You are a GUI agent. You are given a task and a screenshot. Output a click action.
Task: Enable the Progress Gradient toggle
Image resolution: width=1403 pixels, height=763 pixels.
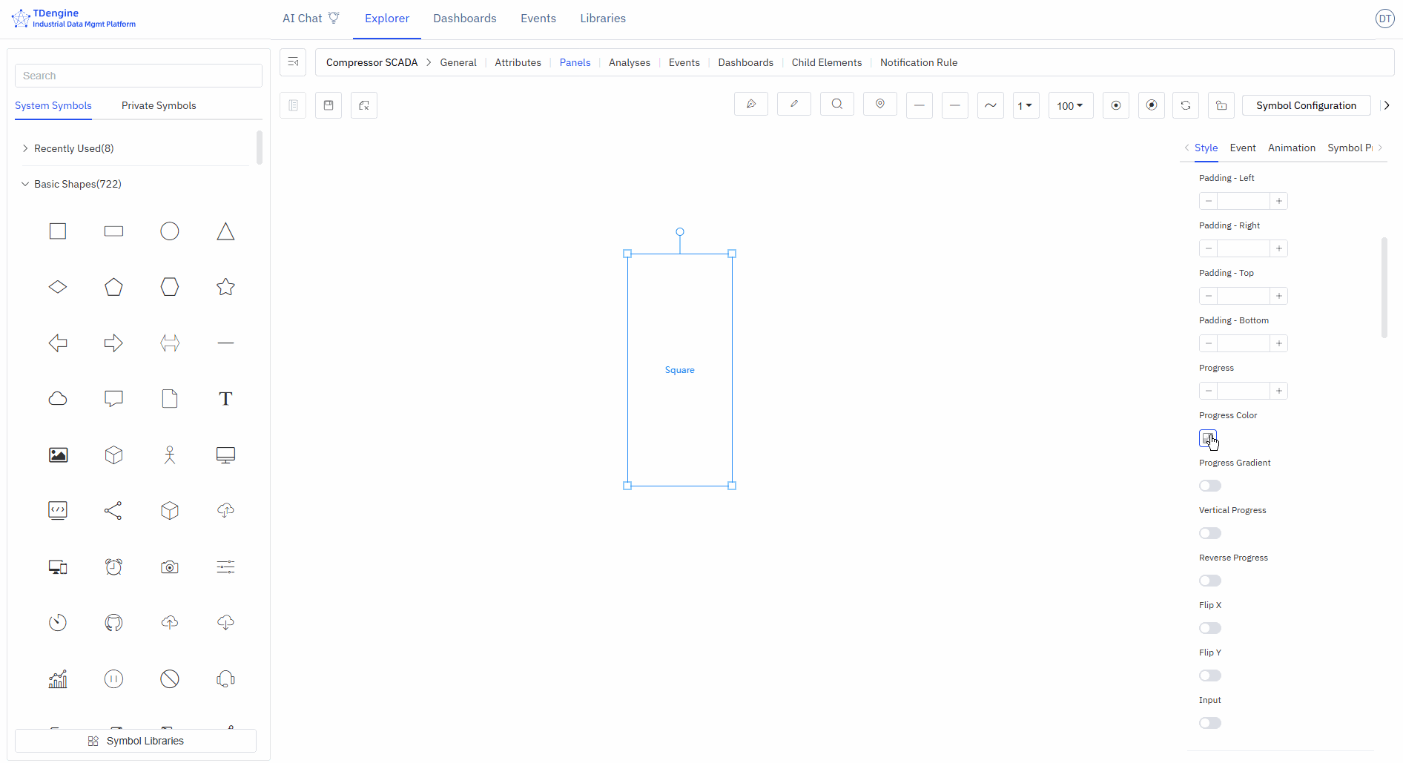(1209, 486)
